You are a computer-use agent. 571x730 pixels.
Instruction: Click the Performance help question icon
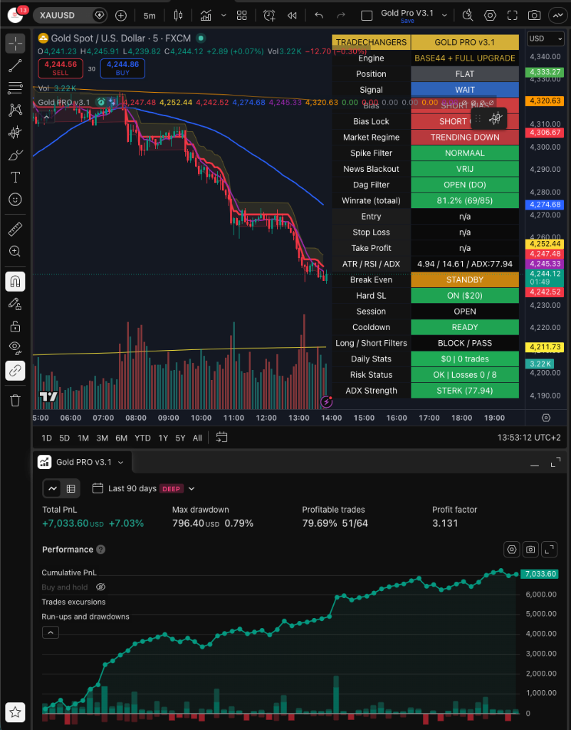100,550
